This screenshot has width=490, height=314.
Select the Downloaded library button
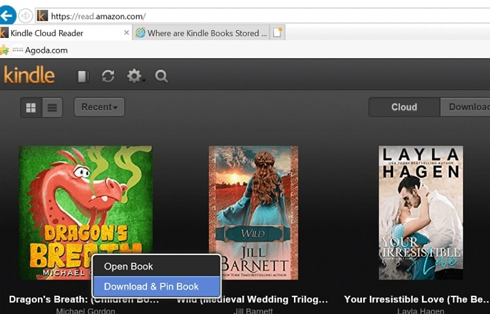[x=465, y=107]
